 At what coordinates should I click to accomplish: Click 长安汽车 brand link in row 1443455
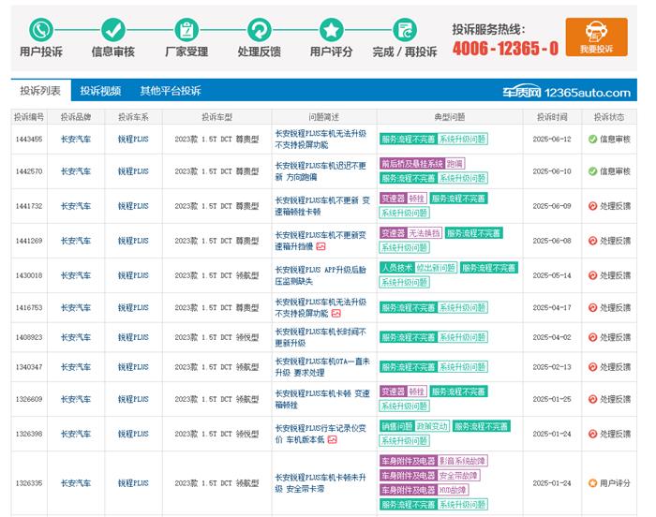point(76,139)
